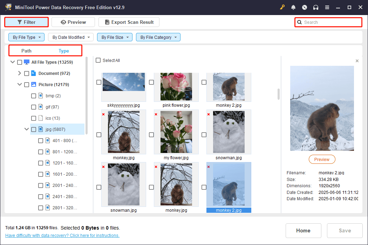The width and height of the screenshot is (368, 245).
Task: Select pink flower.jpg thumbnail
Action: 176,86
